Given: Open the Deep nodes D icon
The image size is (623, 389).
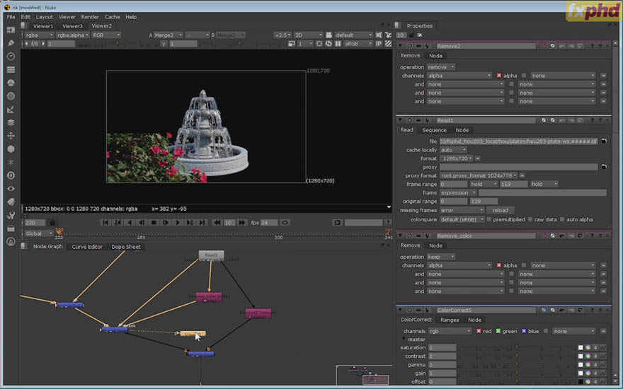Looking at the screenshot, I should pyautogui.click(x=11, y=175).
